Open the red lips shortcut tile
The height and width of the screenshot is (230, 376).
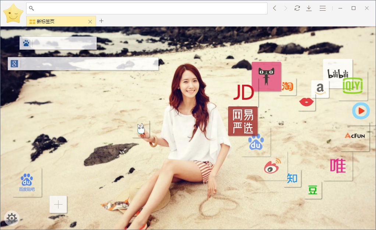306,102
